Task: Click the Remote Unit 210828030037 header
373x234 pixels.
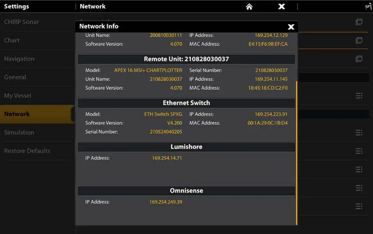Action: tap(186, 59)
